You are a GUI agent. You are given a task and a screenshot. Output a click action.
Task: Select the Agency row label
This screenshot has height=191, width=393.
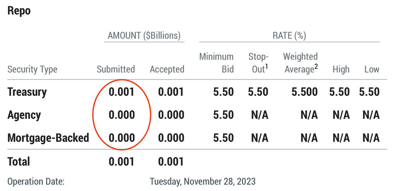coord(24,115)
